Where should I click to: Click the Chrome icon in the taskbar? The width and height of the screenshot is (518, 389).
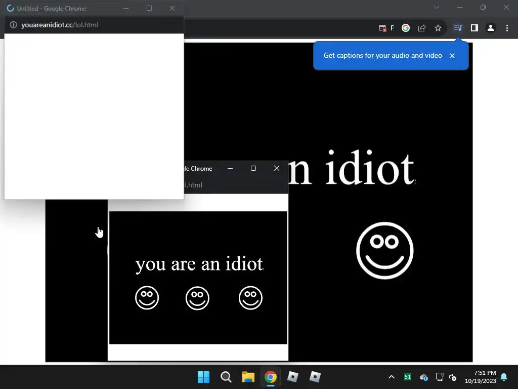[x=270, y=377]
